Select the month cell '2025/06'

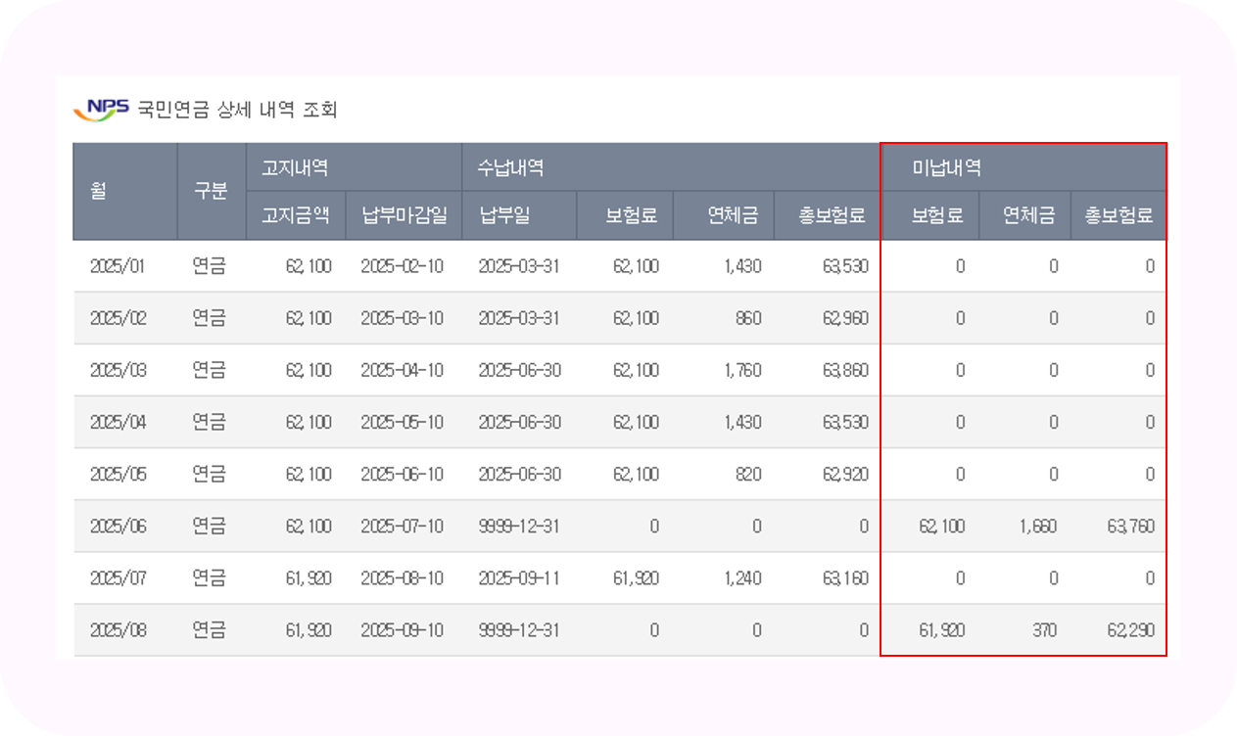[119, 526]
